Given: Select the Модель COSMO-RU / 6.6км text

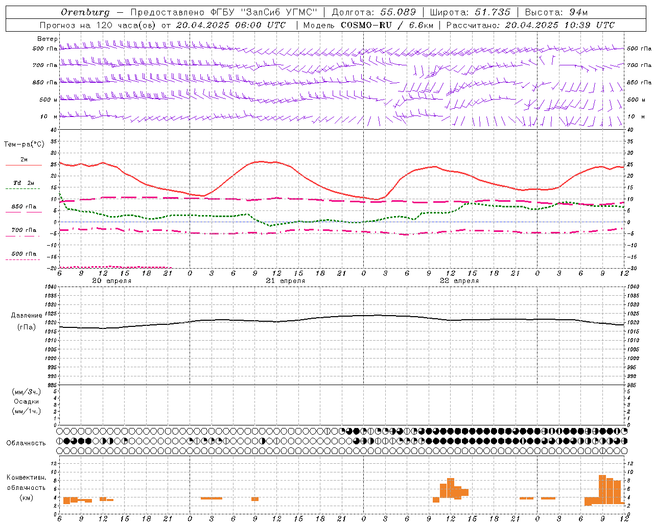Looking at the screenshot, I should point(368,25).
